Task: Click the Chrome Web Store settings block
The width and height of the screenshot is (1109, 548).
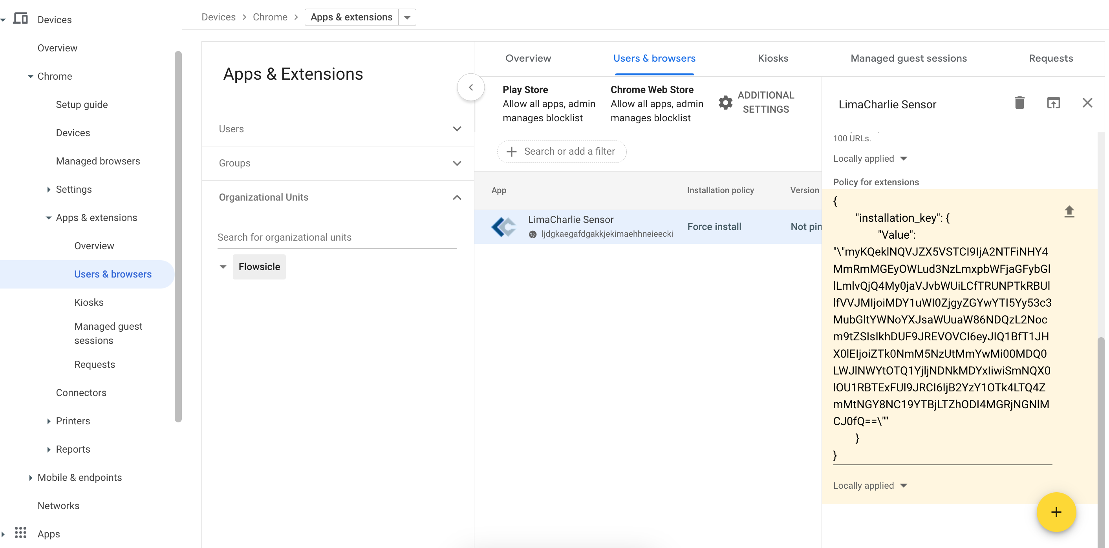Action: (657, 104)
